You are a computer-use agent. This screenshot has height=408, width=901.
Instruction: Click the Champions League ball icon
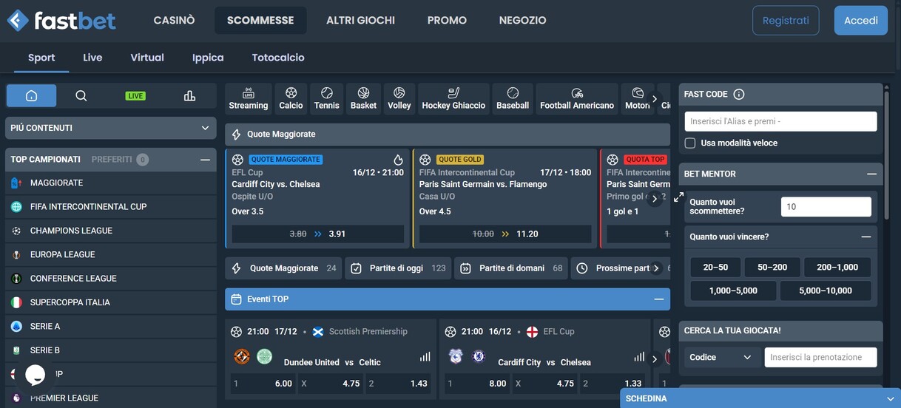click(x=16, y=231)
